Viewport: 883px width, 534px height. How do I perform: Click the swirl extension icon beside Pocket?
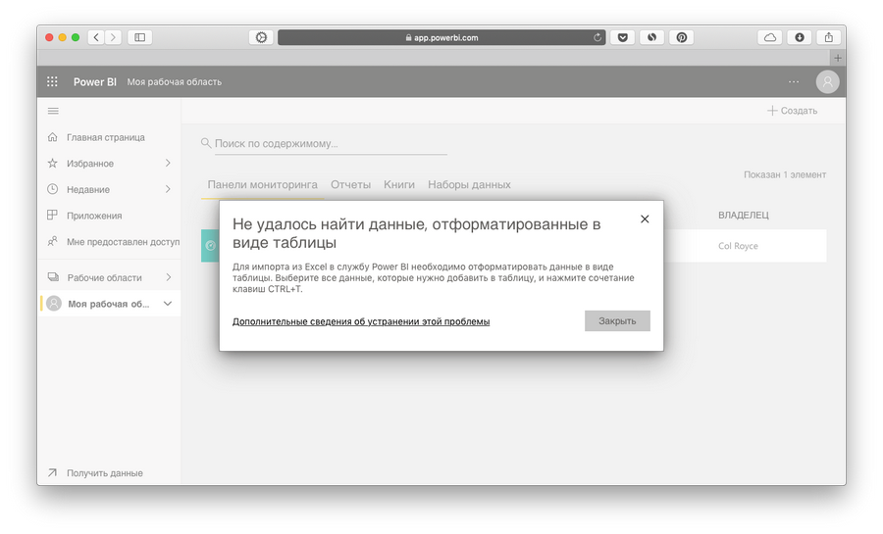(651, 37)
